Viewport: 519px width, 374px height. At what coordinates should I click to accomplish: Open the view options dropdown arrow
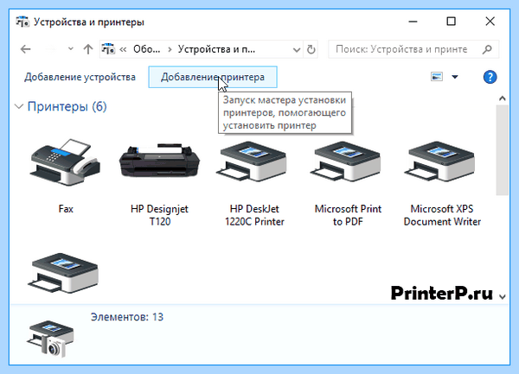(x=455, y=77)
